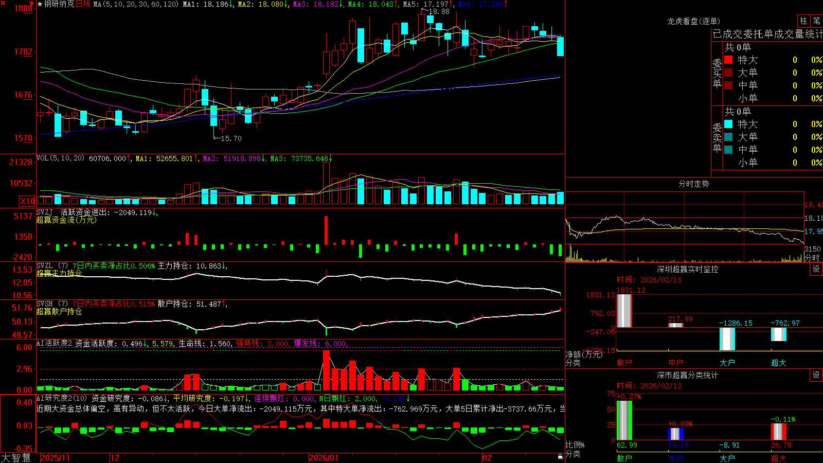The width and height of the screenshot is (823, 463).
Task: Click the 委卖单 section label
Action: click(x=717, y=137)
